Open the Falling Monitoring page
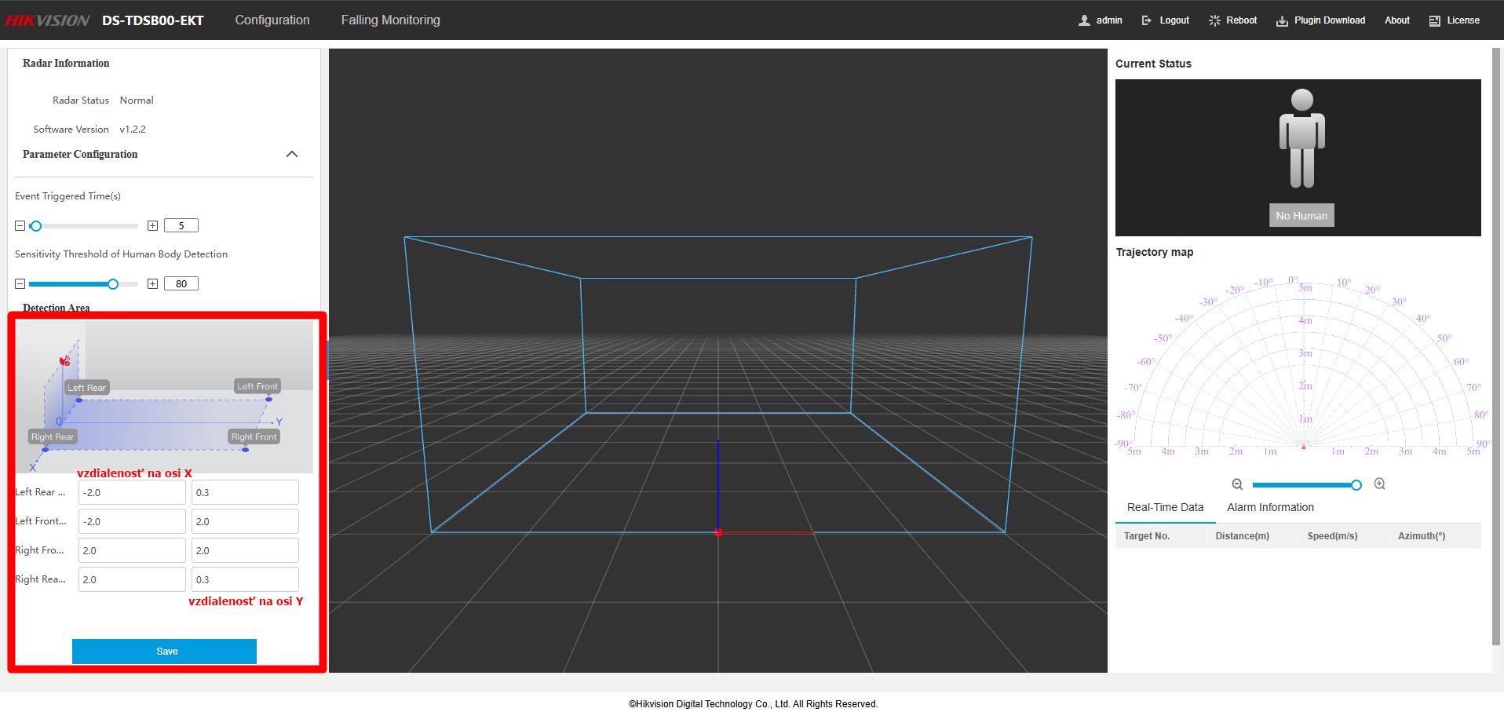The width and height of the screenshot is (1504, 712). (x=390, y=20)
